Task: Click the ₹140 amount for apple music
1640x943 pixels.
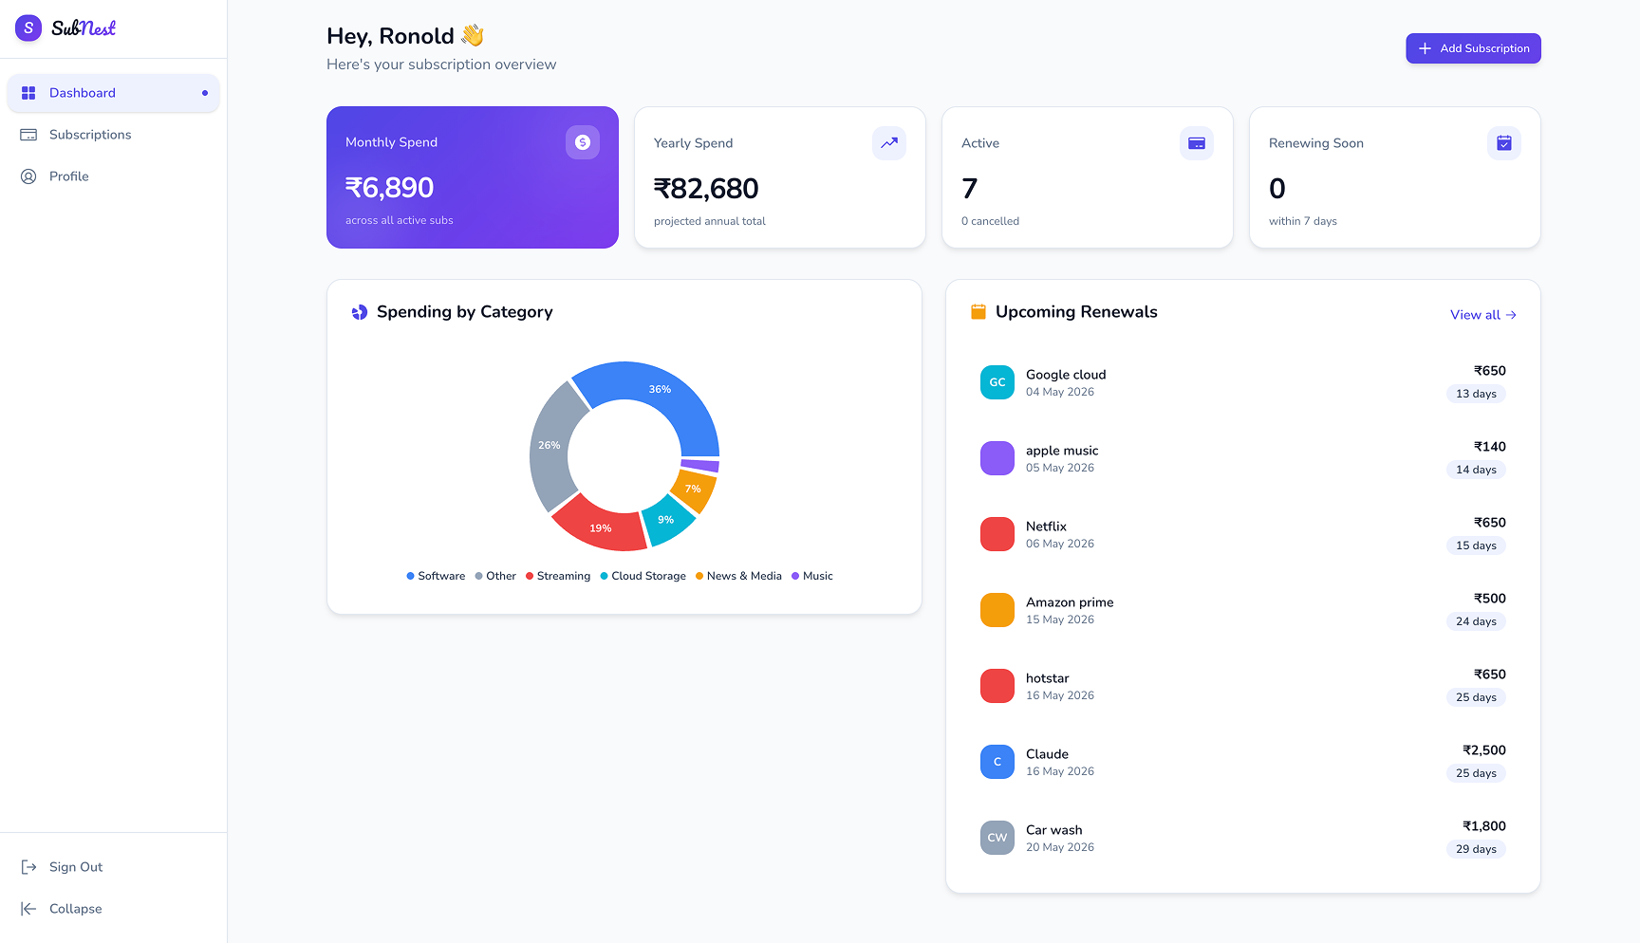Action: pos(1490,447)
